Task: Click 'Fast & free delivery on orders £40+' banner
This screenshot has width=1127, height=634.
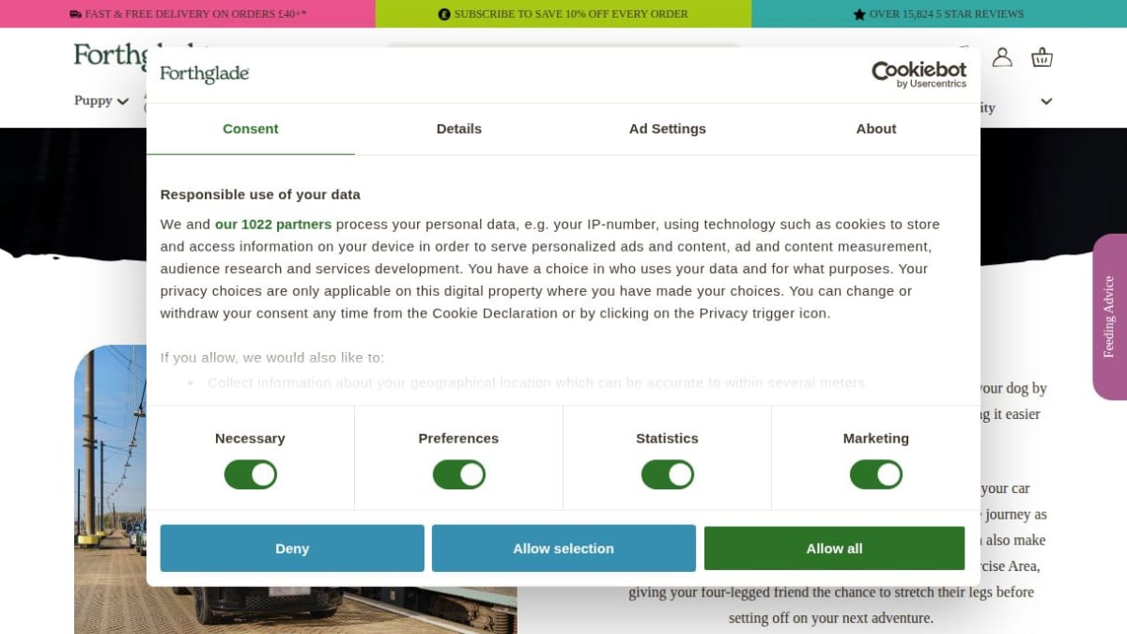Action: tap(188, 14)
